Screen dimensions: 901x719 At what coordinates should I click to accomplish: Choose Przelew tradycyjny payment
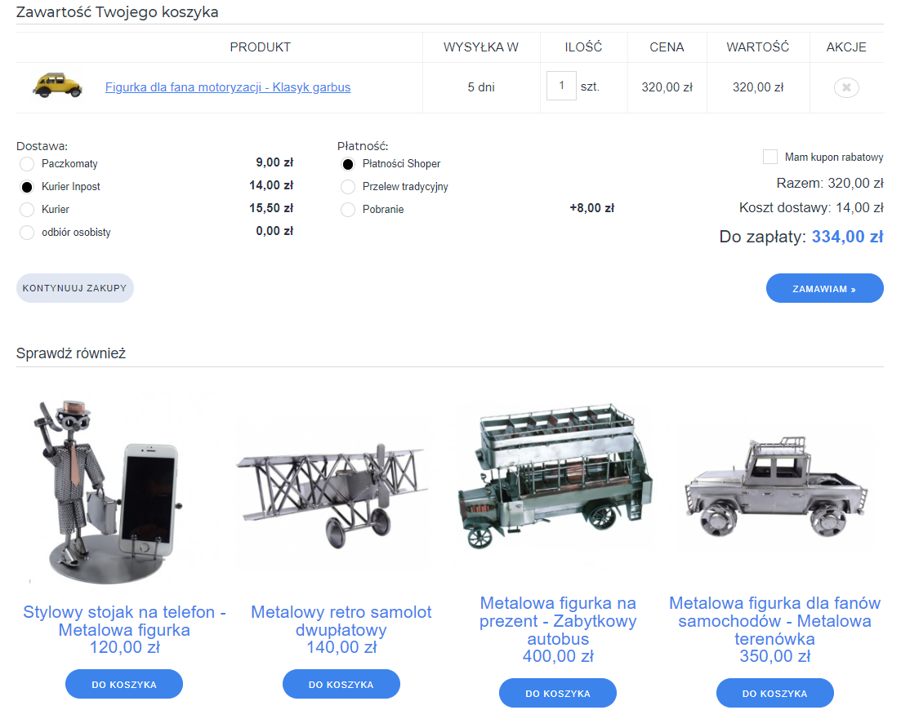tap(348, 187)
